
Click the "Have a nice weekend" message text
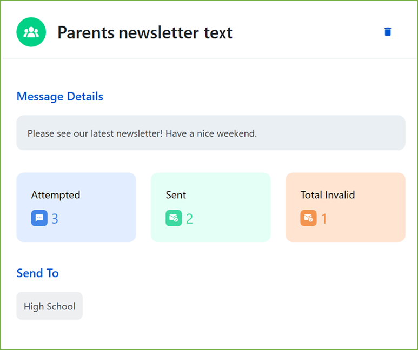point(211,133)
